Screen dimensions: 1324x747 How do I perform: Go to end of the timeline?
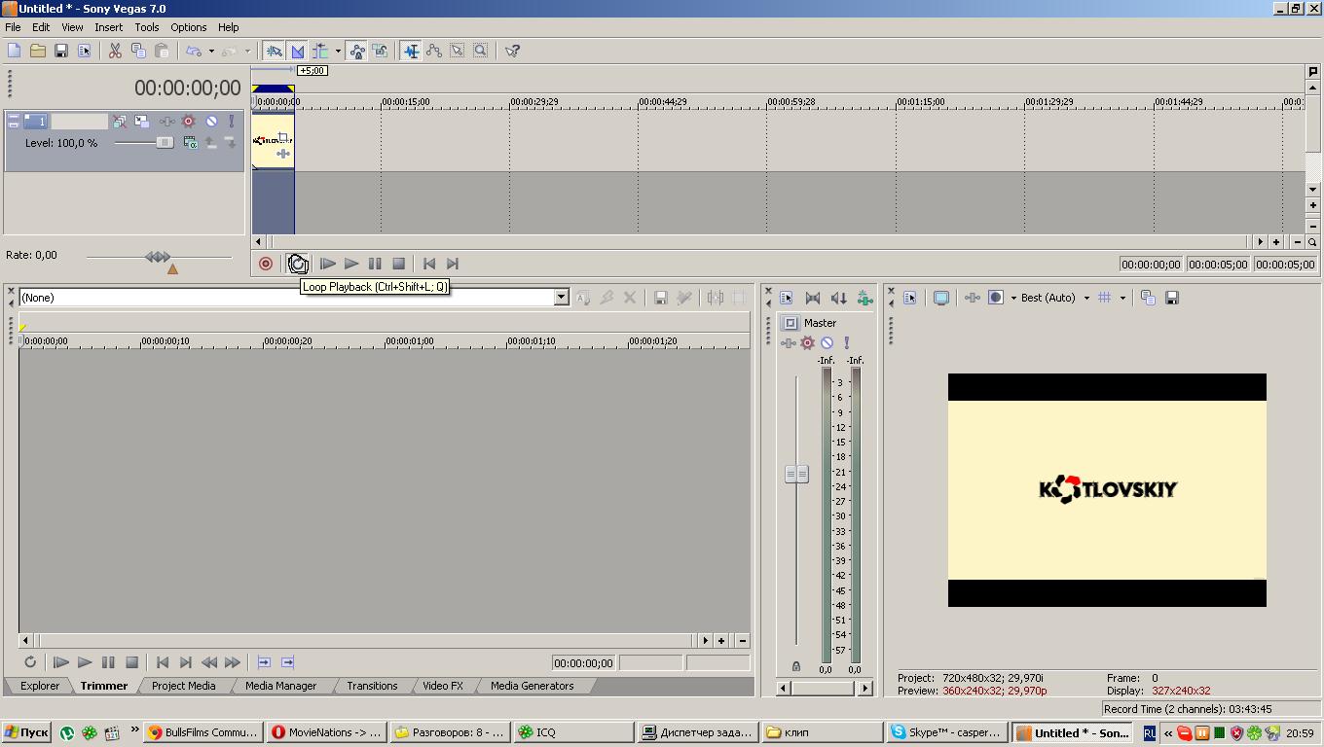[x=453, y=264]
